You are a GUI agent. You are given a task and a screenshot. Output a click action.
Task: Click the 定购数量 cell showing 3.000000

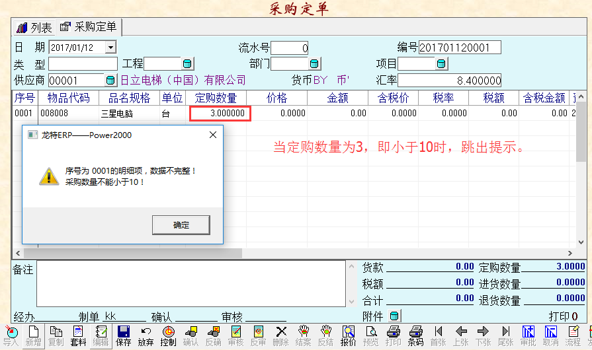220,113
